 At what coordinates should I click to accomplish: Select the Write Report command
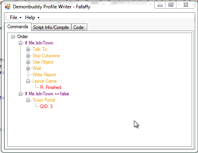pyautogui.click(x=44, y=75)
